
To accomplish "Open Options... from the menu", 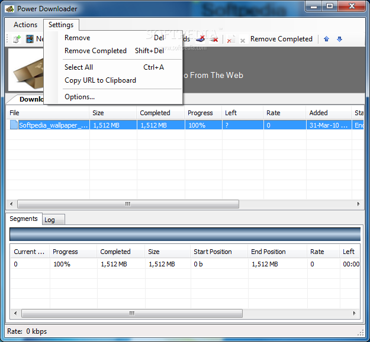I will pos(113,97).
